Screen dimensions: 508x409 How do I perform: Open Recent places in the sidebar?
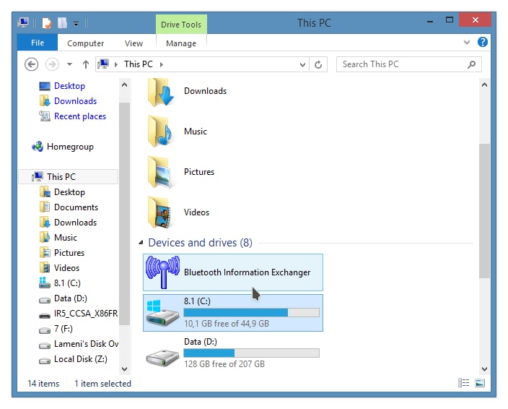79,116
